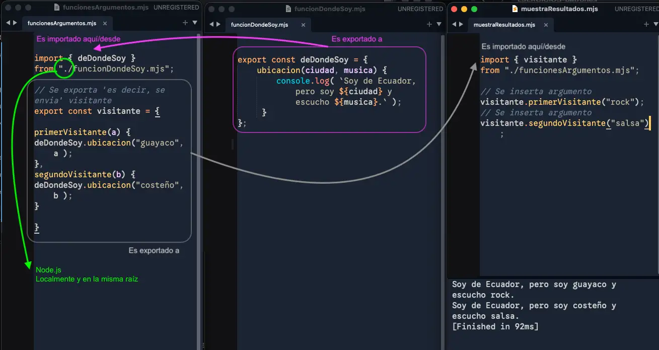
Task: Go forward using the right arrow in funcionDondeSoy window
Action: [x=219, y=24]
